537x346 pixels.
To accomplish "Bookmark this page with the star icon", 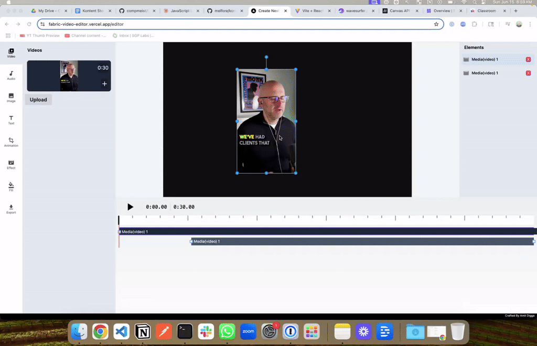I will pyautogui.click(x=436, y=24).
